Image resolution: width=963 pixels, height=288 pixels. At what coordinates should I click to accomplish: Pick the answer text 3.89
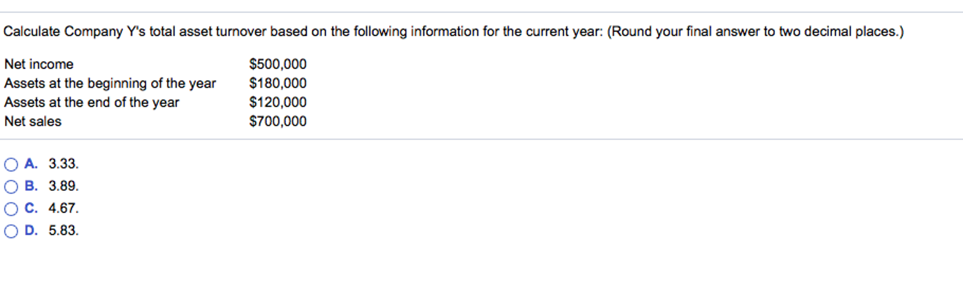coord(64,186)
